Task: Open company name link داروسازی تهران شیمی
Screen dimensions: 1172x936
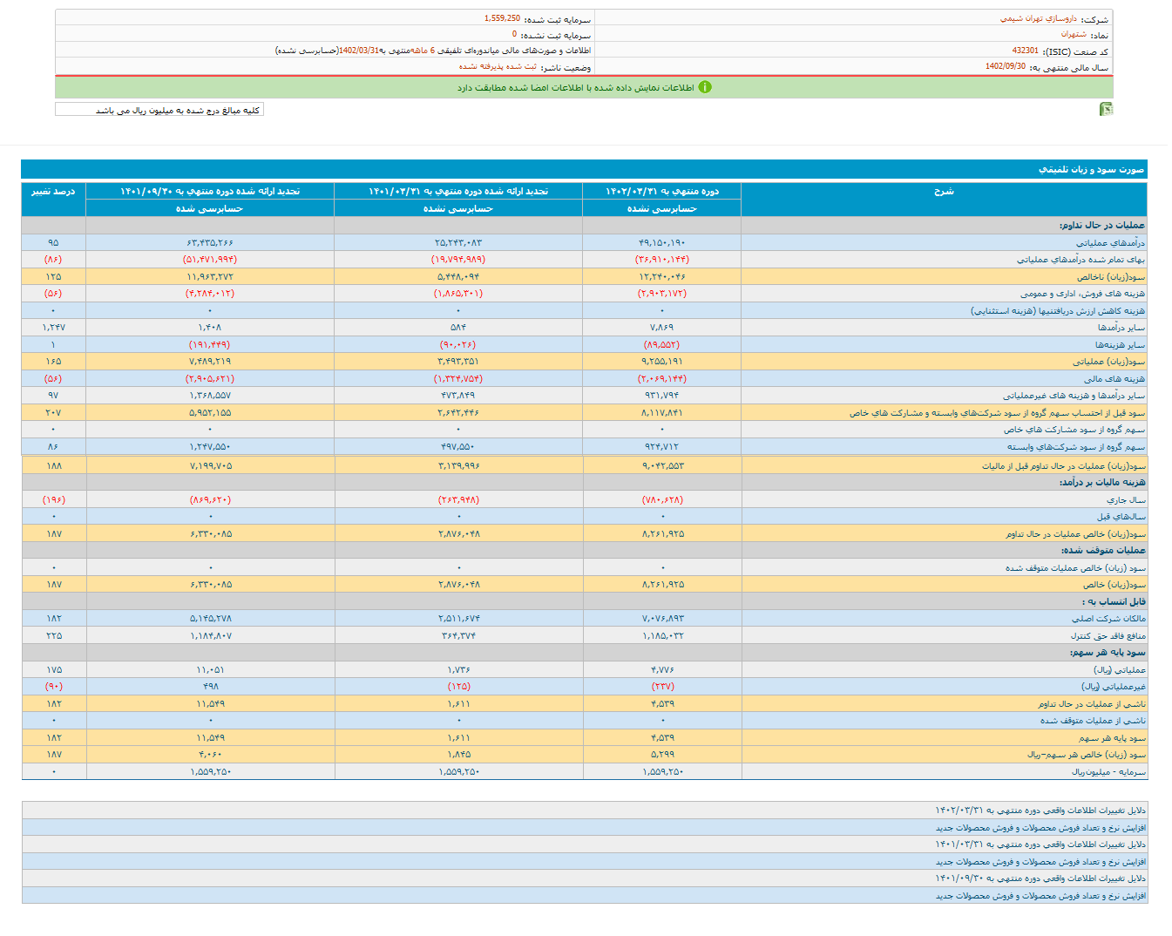Action: point(1038,18)
